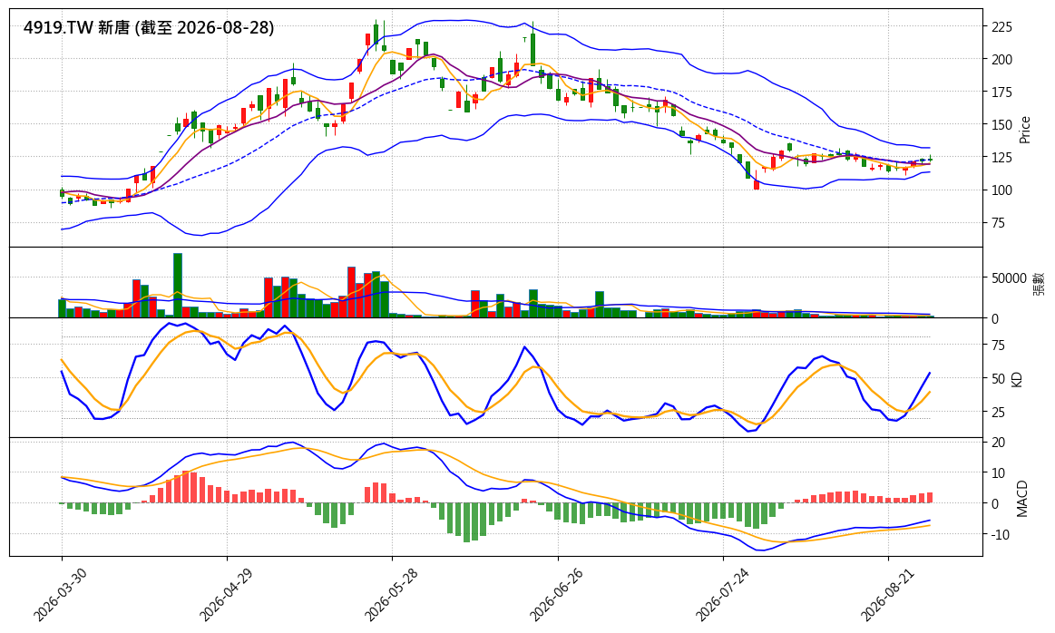
Task: Click the 100 tick on Price axis
Action: 1001,190
